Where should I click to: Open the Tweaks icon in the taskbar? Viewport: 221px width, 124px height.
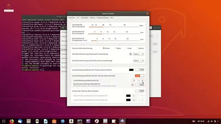105,121
